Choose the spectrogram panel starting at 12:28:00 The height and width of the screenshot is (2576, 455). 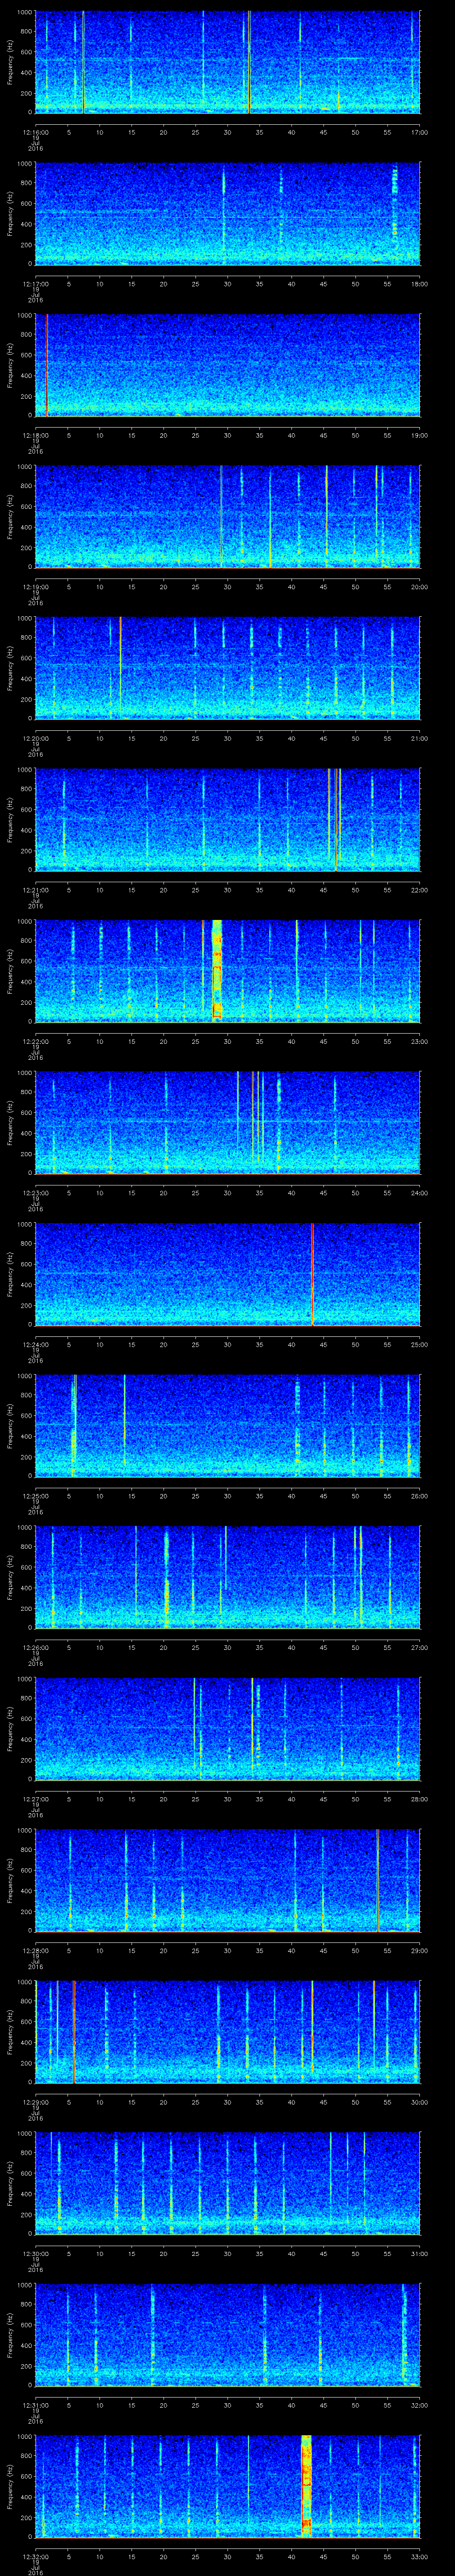pos(227,1880)
